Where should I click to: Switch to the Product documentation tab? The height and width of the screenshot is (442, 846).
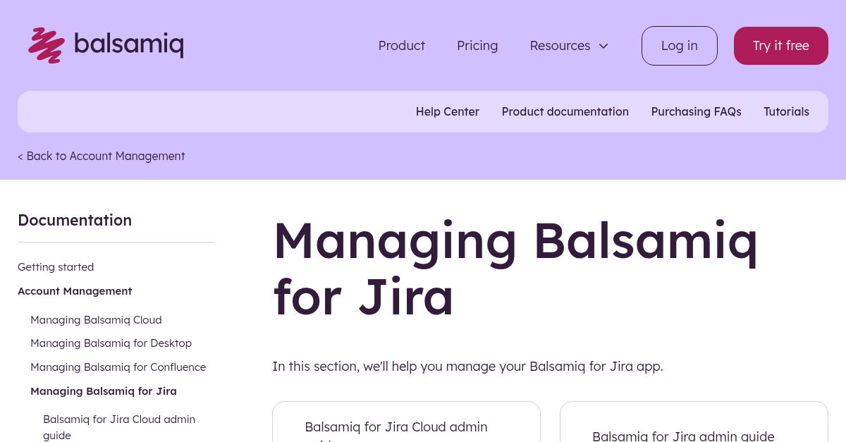pos(565,111)
